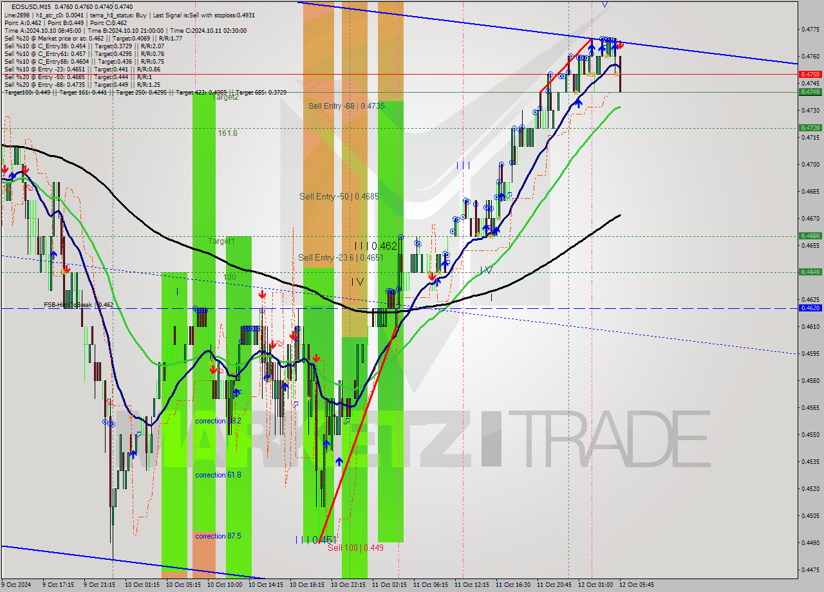Image resolution: width=824 pixels, height=592 pixels.
Task: Click the 'correction 61.8' label
Action: [218, 475]
